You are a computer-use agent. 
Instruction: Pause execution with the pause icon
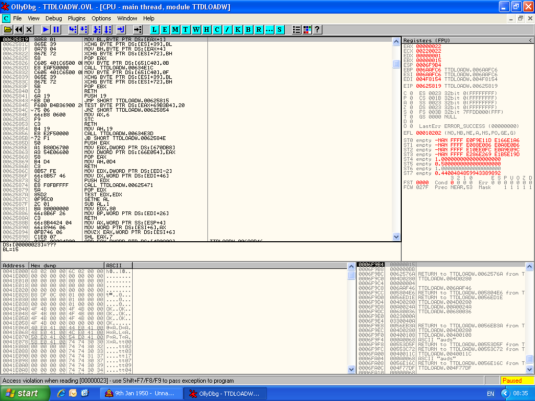point(56,30)
